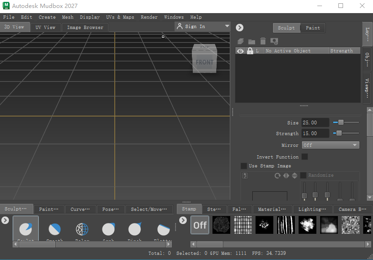Open the Edit menu
Image resolution: width=373 pixels, height=260 pixels.
point(26,17)
